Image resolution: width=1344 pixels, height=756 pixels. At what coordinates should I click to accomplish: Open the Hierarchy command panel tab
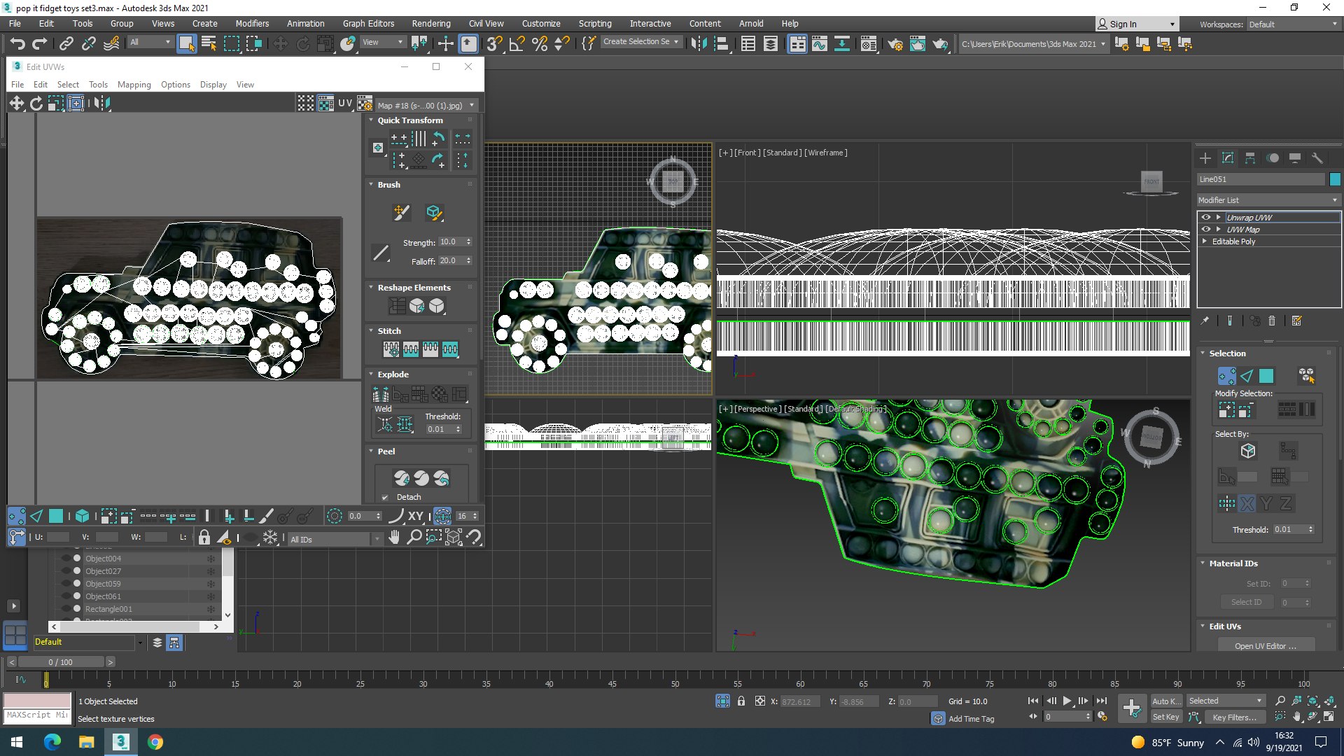pos(1249,158)
